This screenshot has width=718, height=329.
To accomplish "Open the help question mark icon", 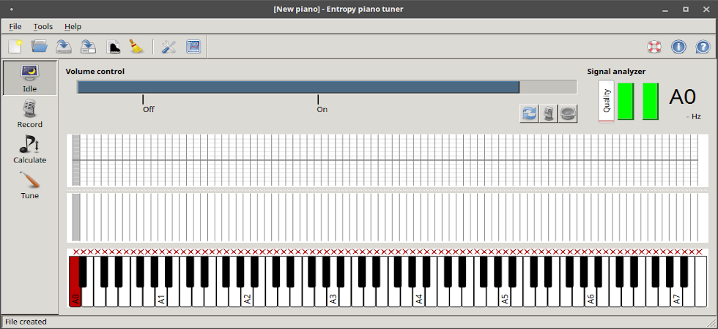I will pos(703,47).
